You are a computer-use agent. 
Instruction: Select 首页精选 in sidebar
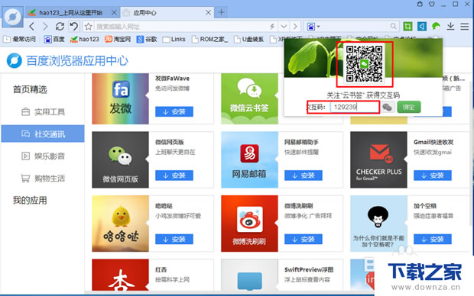[x=30, y=89]
